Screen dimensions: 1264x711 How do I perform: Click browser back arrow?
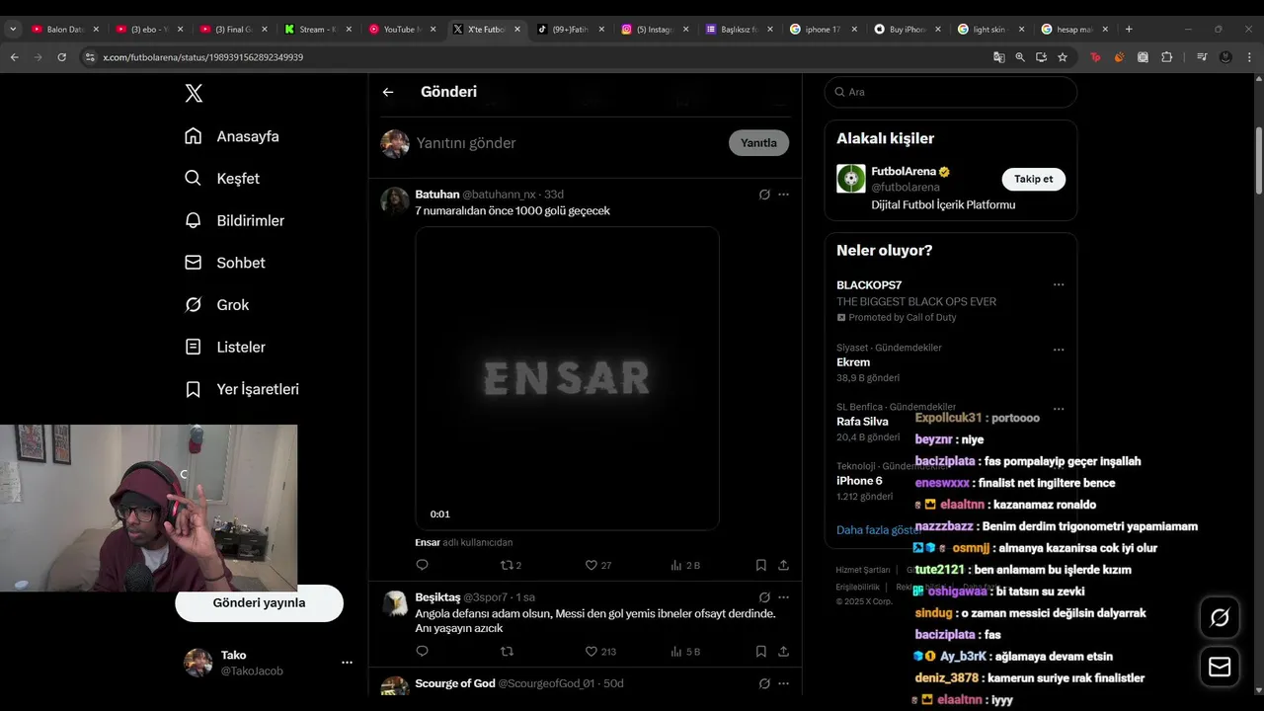click(14, 57)
